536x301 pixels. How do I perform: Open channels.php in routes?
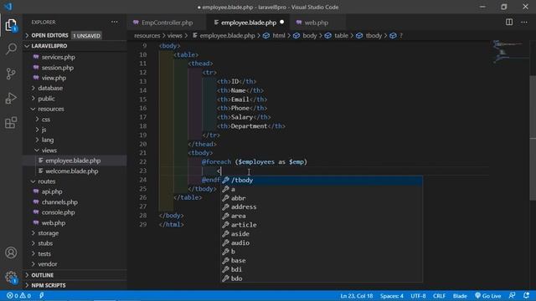coord(75,202)
